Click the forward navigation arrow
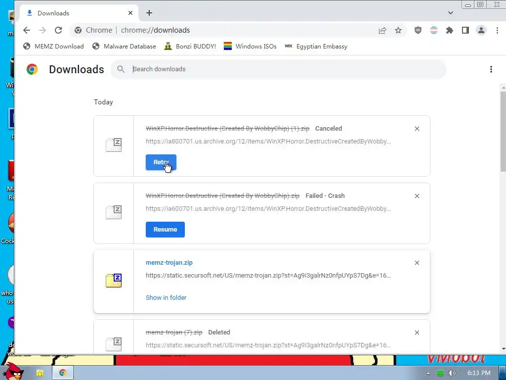The height and width of the screenshot is (380, 506). tap(42, 30)
